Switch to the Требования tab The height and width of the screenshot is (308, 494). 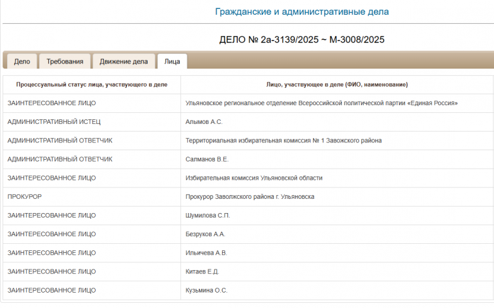pos(64,62)
